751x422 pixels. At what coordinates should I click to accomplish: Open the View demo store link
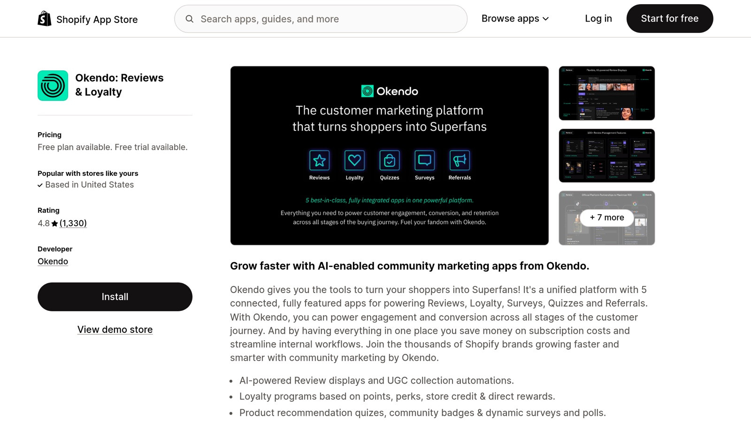coord(115,329)
